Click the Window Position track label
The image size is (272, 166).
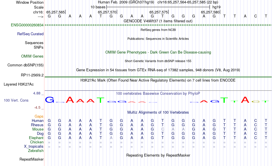[30, 2]
